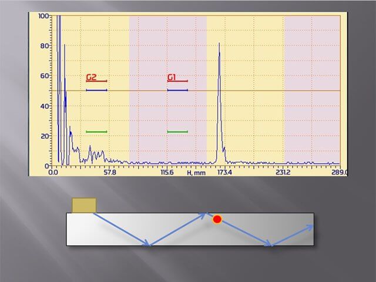
Task: Click the tan transducer probe block
Action: pos(84,205)
